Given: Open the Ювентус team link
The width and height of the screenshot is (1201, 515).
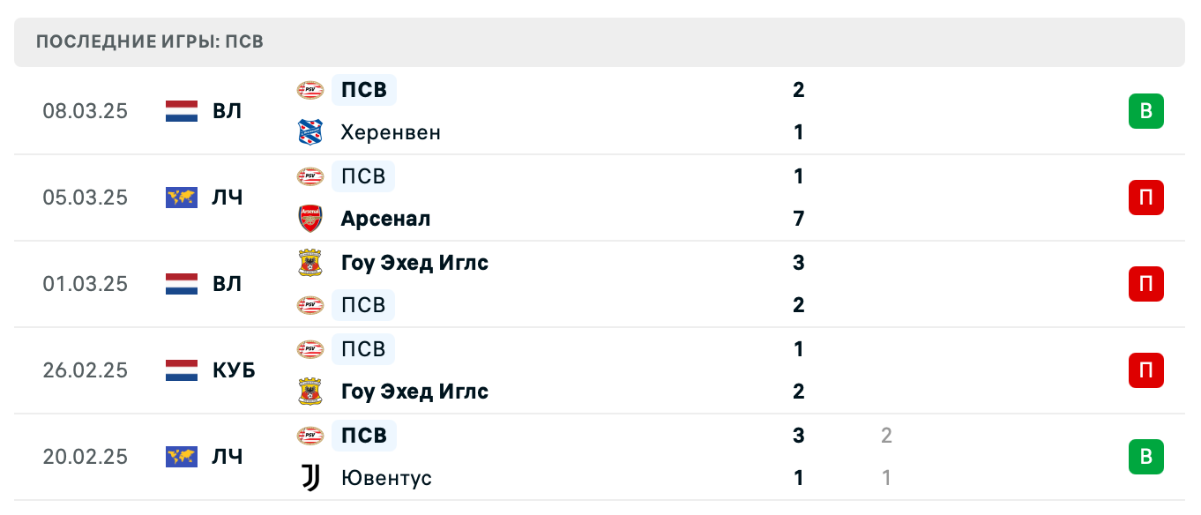Looking at the screenshot, I should point(386,478).
